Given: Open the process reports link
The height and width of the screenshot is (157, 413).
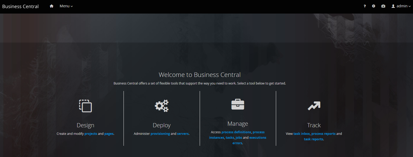Looking at the screenshot, I should point(323,134).
